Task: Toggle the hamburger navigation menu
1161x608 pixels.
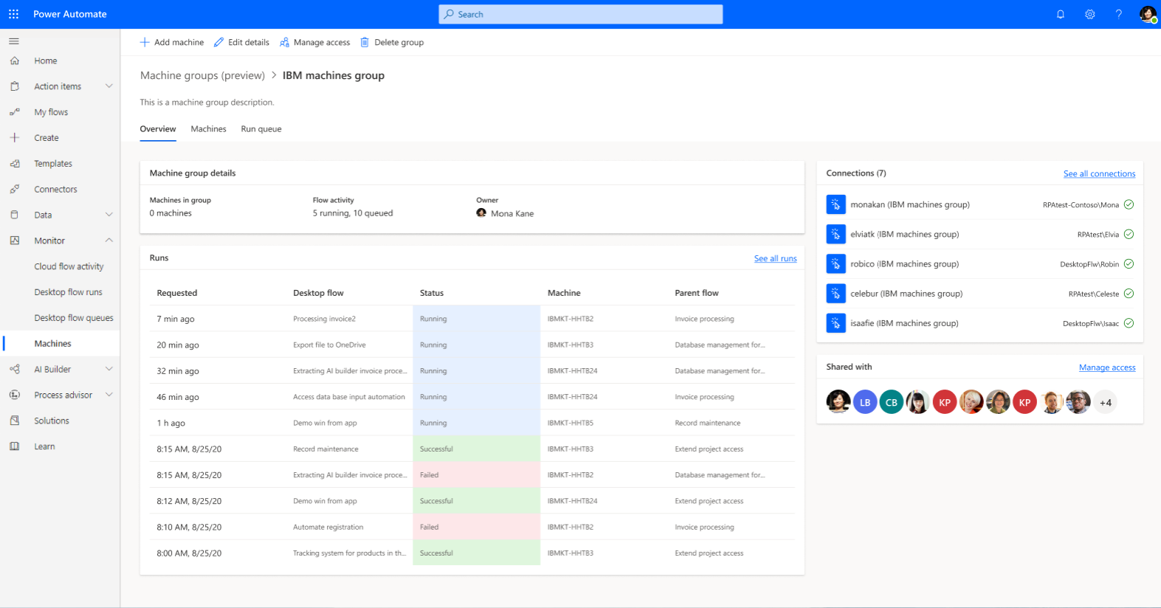Action: (14, 41)
